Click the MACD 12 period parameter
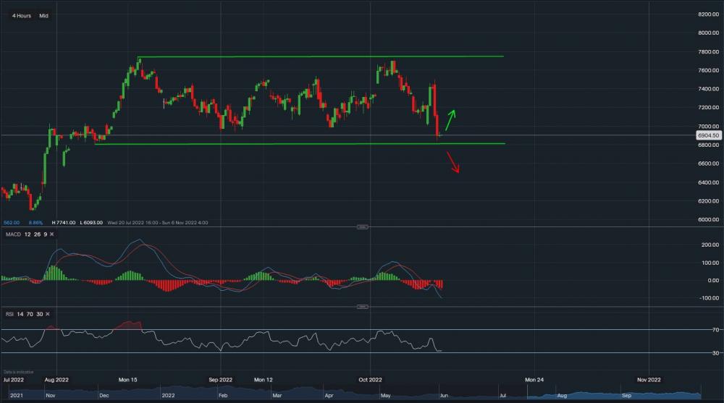The width and height of the screenshot is (724, 403). [x=28, y=234]
